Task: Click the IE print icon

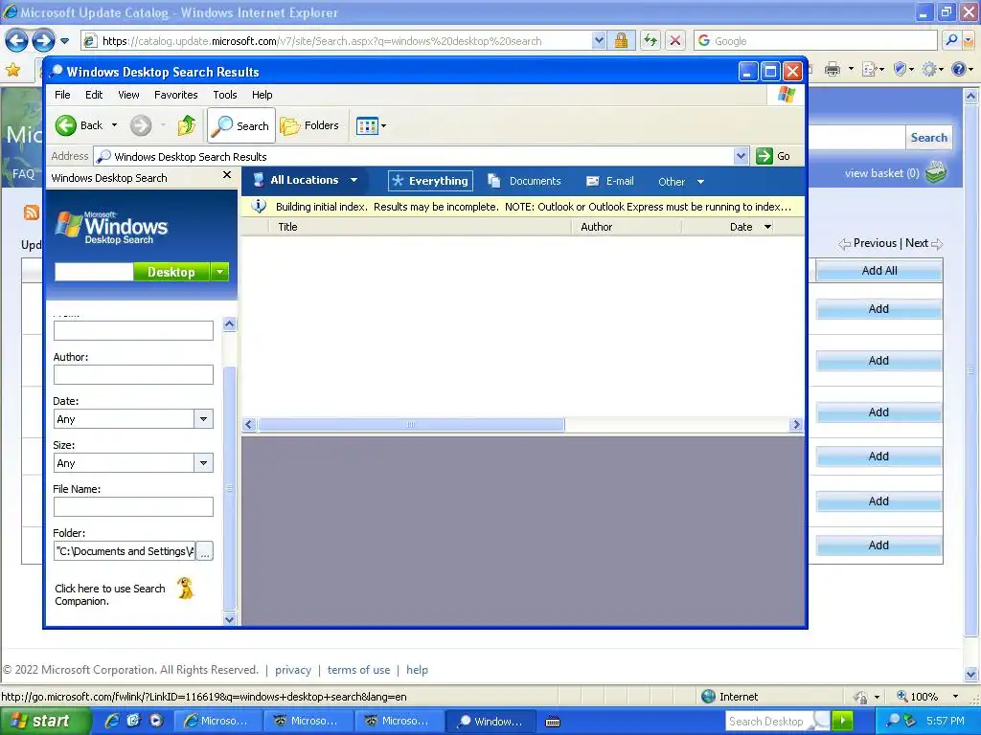Action: (x=833, y=69)
